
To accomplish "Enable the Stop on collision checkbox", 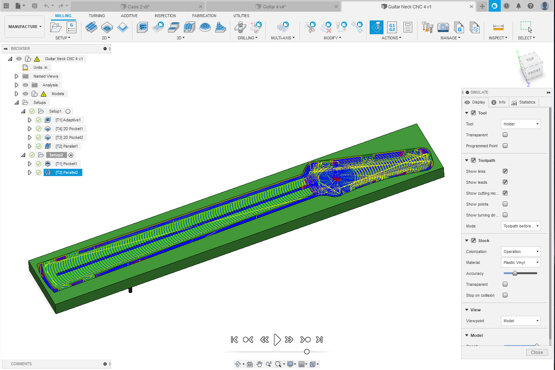I will [x=505, y=295].
